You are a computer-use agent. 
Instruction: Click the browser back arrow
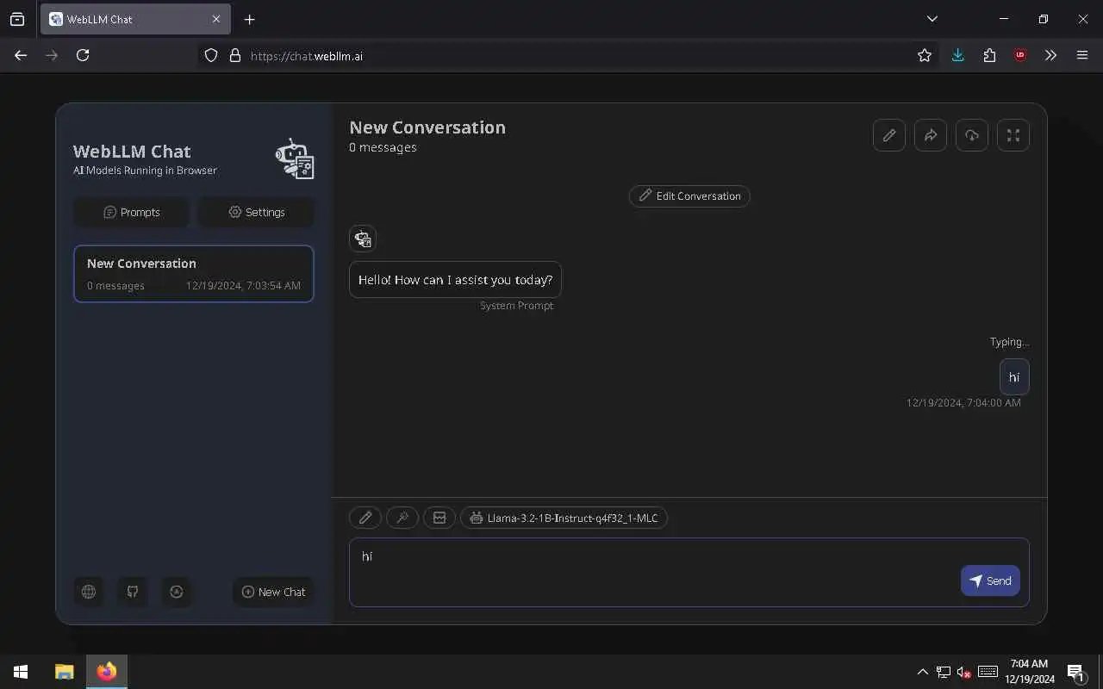pyautogui.click(x=21, y=55)
